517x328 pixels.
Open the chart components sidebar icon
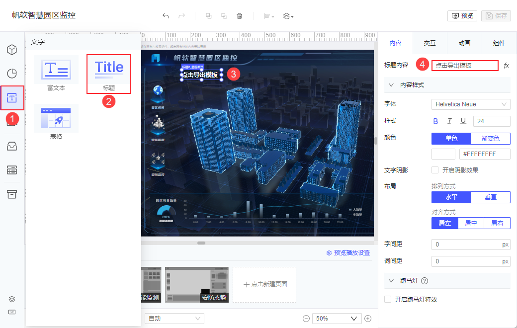click(12, 74)
